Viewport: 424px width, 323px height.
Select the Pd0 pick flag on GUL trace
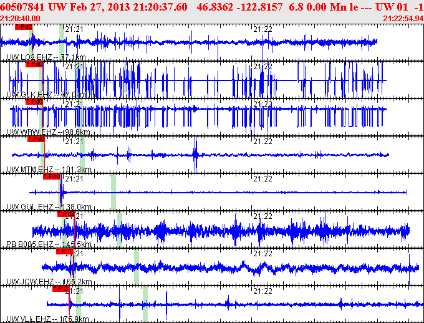(52, 176)
